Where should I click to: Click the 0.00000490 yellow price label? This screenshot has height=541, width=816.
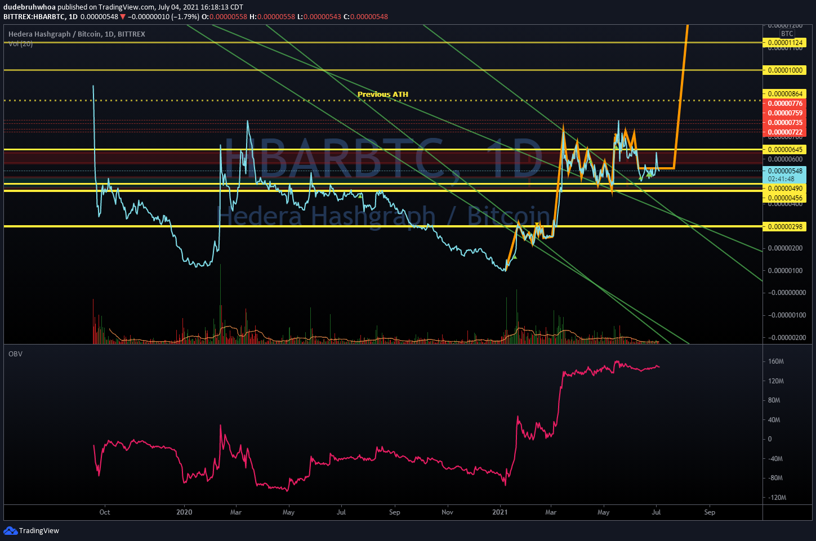784,189
